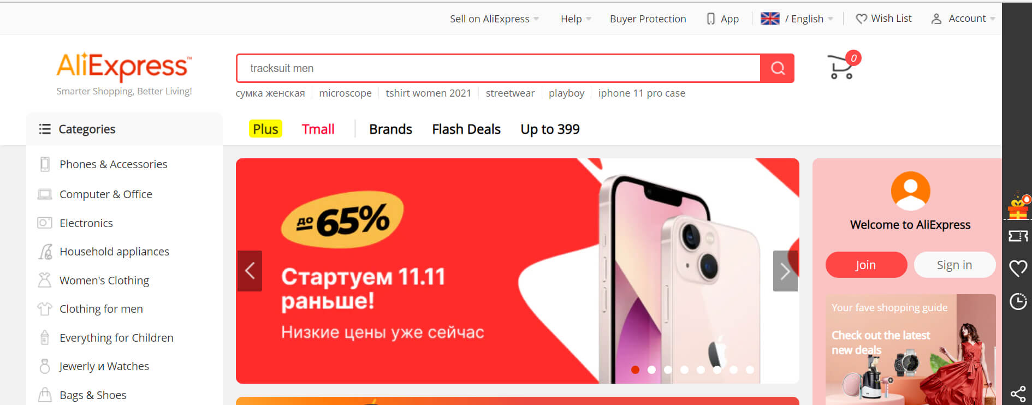Expand the Sell on AliExpress dropdown
Screen dimensions: 1032x405
[494, 19]
